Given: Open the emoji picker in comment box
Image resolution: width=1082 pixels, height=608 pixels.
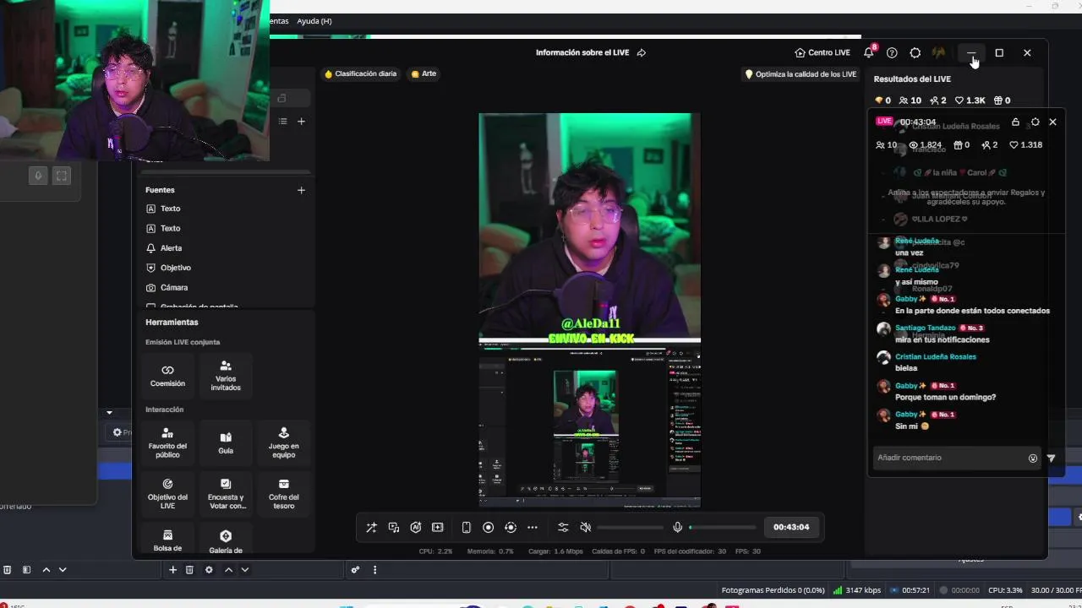Looking at the screenshot, I should (1032, 459).
